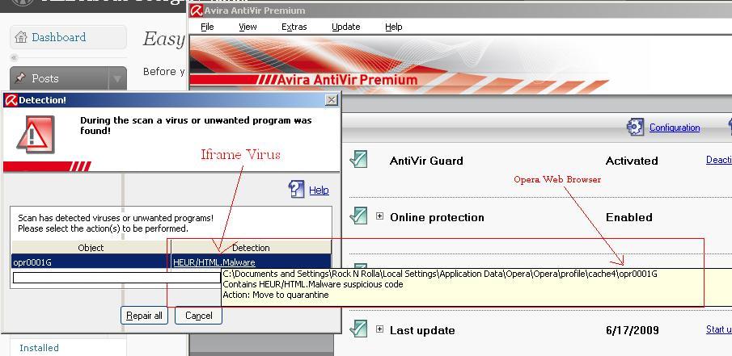This screenshot has height=356, width=732.
Task: Click the Dashboard home icon
Action: [21, 37]
